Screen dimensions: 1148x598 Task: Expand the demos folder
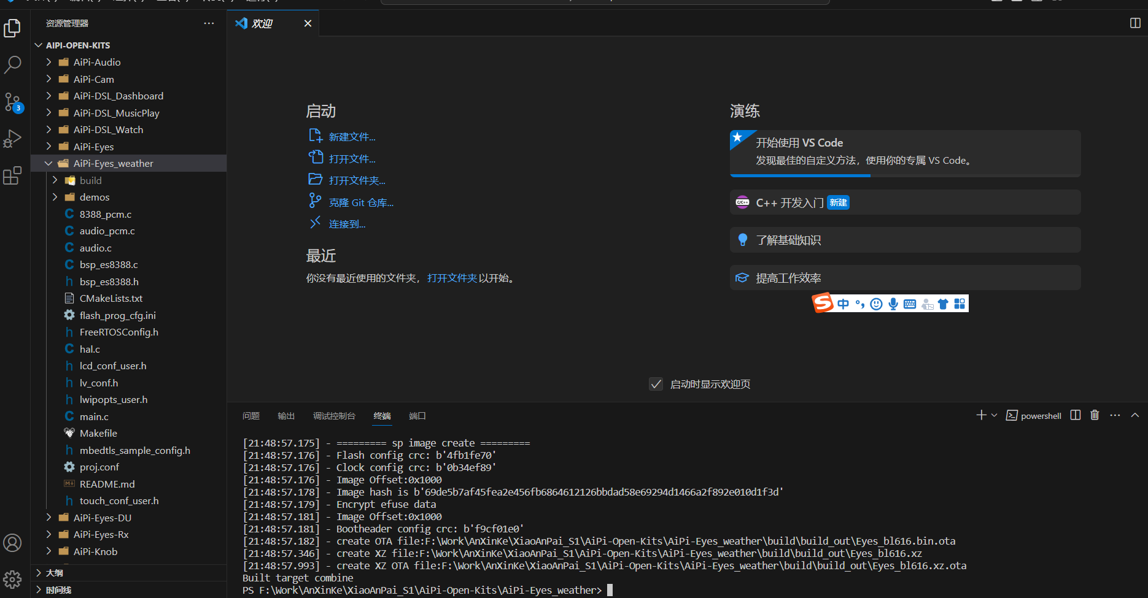pyautogui.click(x=129, y=197)
